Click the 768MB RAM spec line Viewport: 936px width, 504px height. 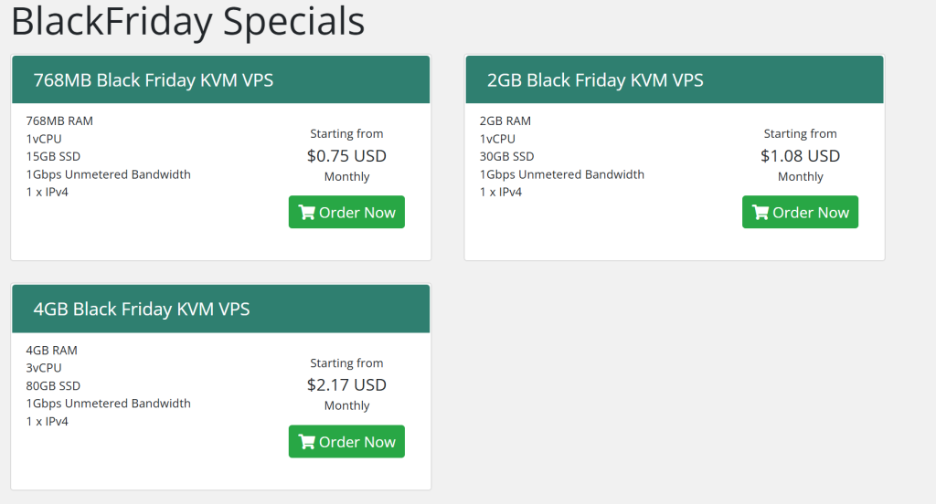[x=59, y=121]
